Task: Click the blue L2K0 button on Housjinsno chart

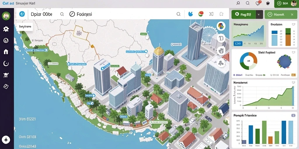Action: (238, 44)
